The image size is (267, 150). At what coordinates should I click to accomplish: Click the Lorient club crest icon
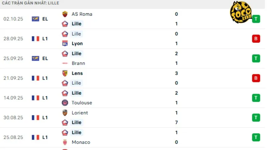[65, 113]
